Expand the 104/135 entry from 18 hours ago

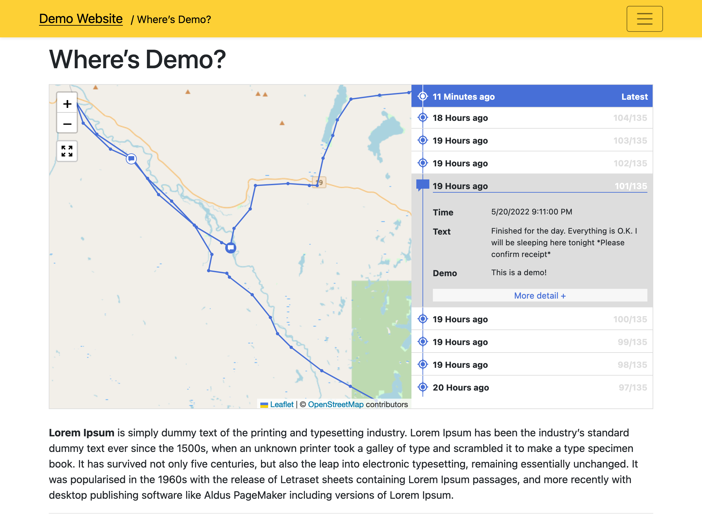pos(539,118)
